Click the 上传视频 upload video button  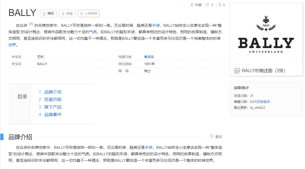pyautogui.click(x=89, y=13)
